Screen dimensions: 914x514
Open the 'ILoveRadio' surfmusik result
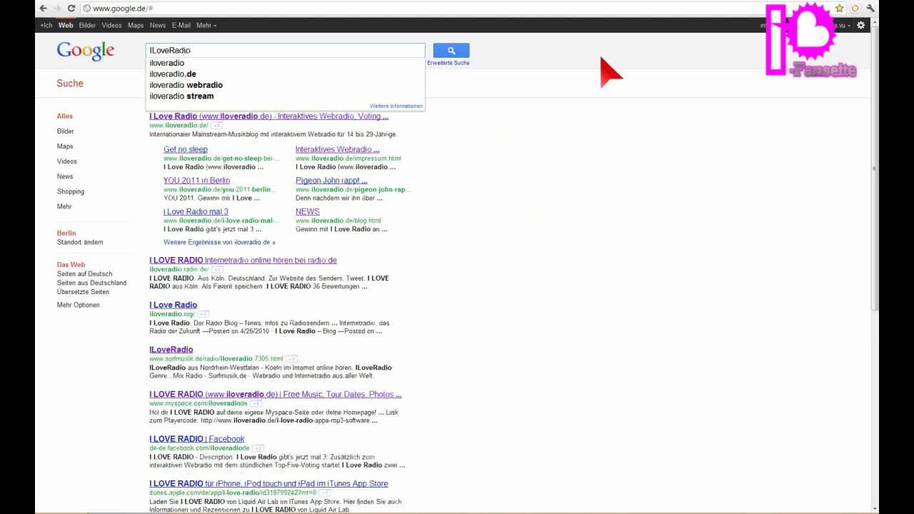click(171, 350)
